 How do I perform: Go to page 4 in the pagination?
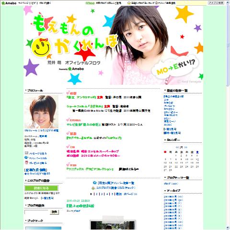click(x=107, y=194)
